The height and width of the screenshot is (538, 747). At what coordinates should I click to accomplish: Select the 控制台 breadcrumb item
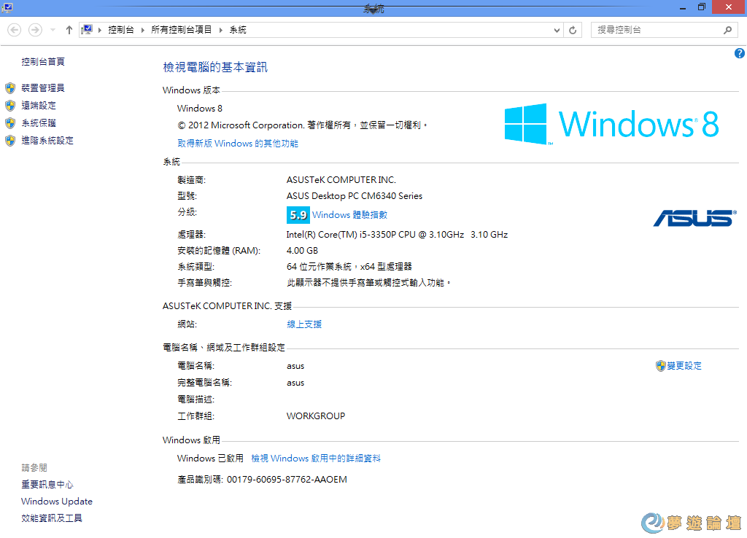(x=123, y=30)
